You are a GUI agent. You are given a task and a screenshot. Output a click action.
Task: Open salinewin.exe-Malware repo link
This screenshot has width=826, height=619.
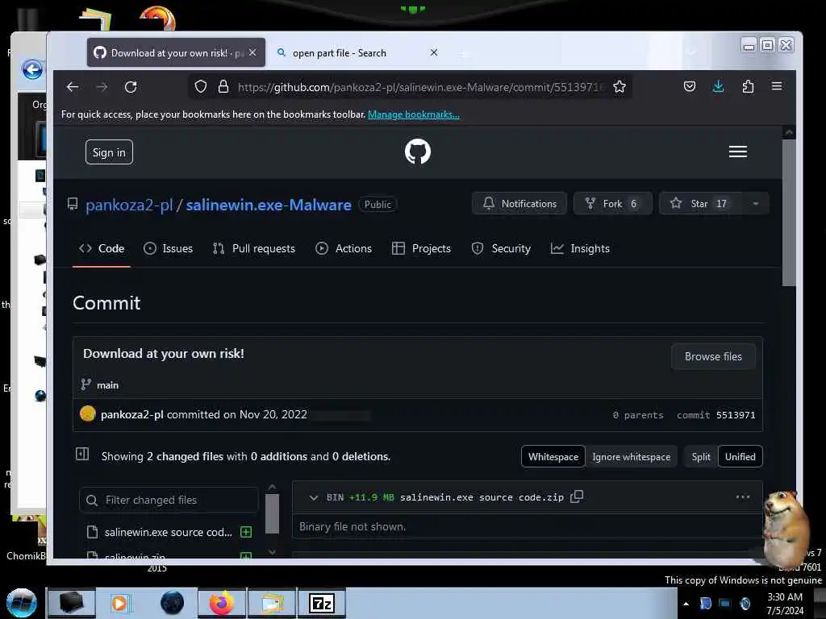(x=269, y=205)
